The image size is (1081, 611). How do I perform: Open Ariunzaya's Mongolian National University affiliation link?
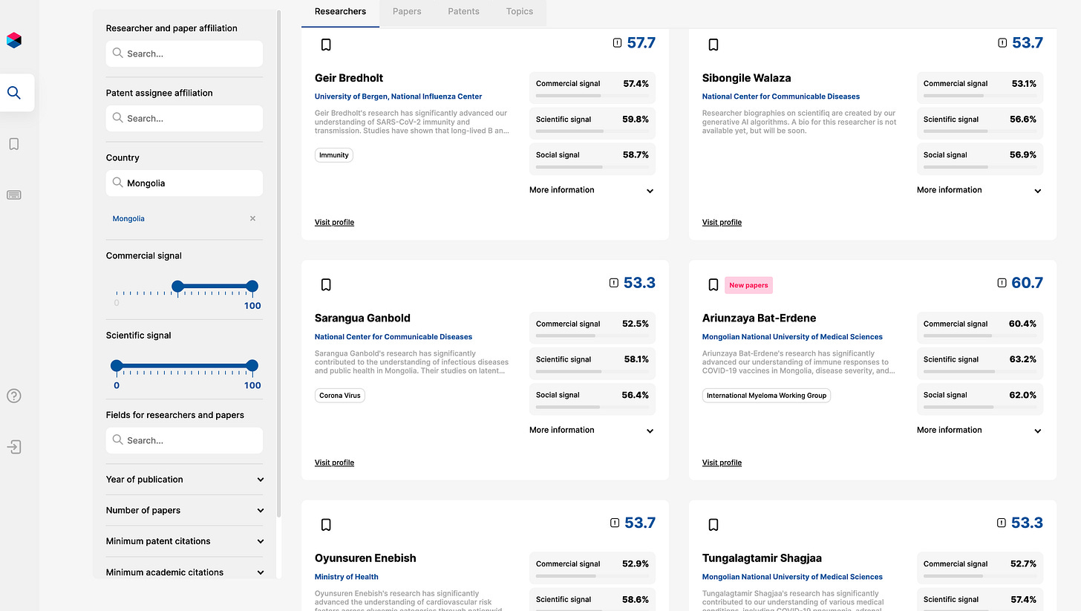pyautogui.click(x=792, y=337)
